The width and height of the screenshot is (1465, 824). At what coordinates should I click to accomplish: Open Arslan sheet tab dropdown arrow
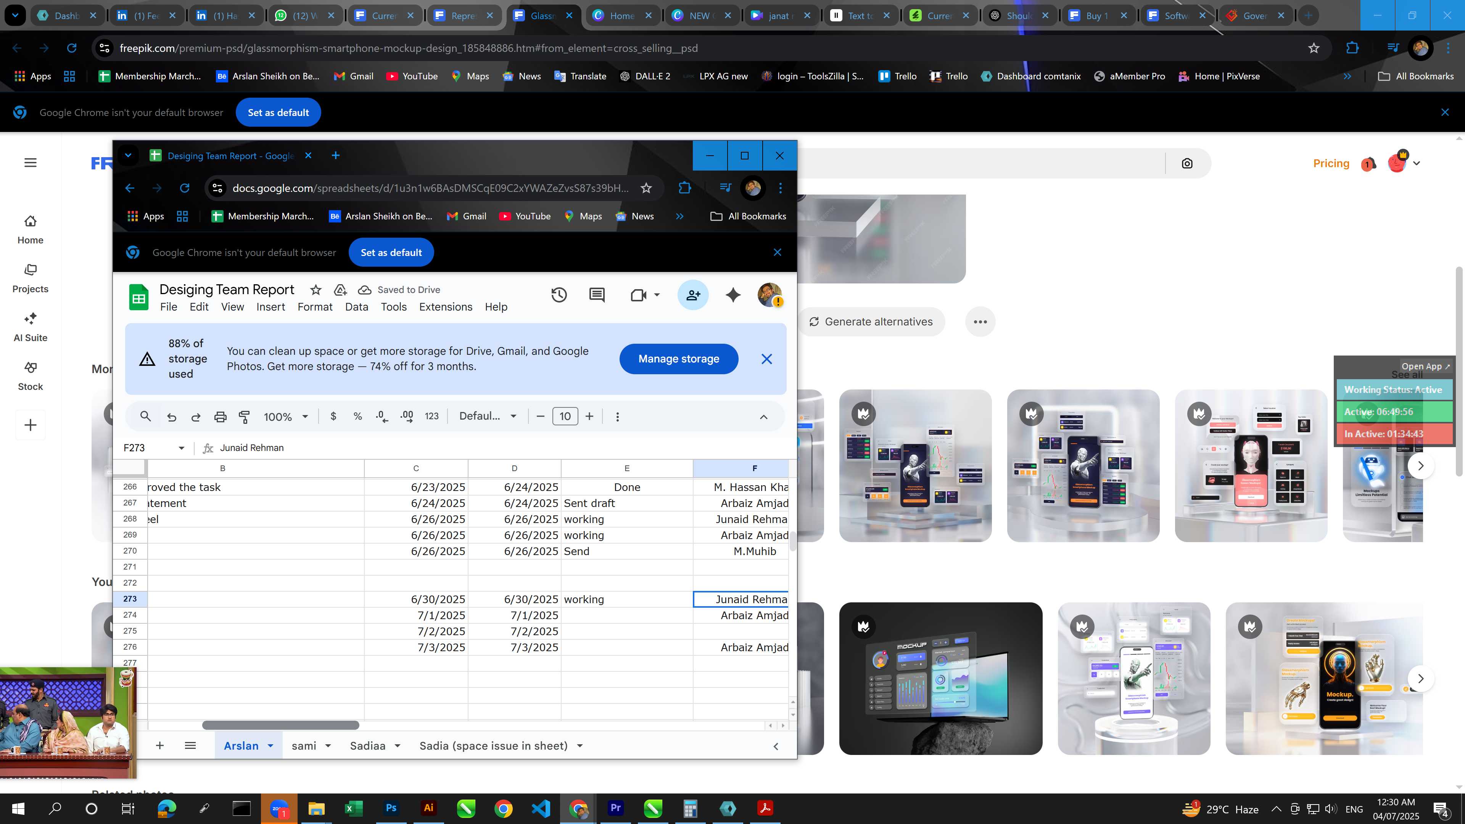click(x=271, y=745)
